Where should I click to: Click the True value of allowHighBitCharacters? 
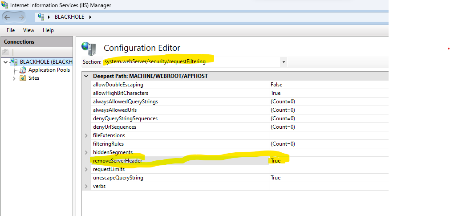click(276, 93)
